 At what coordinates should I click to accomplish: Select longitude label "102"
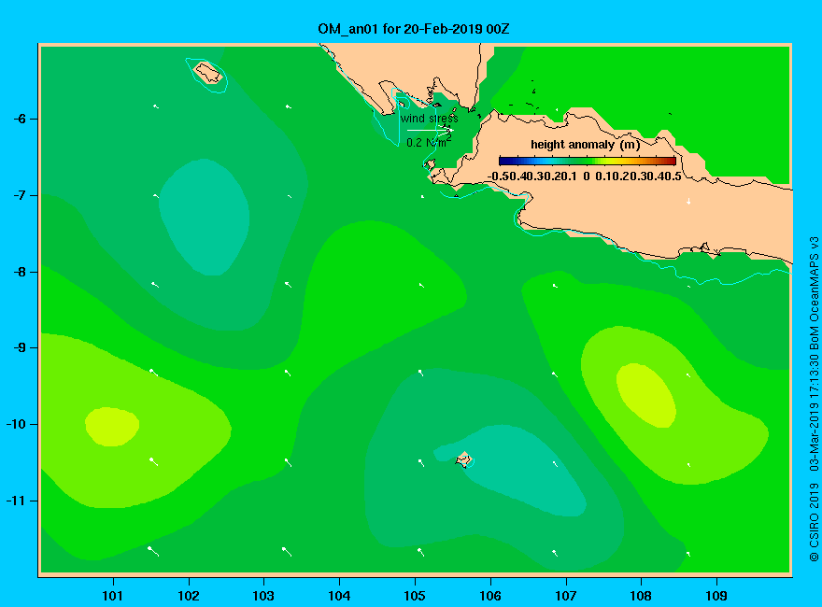click(188, 596)
